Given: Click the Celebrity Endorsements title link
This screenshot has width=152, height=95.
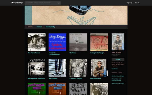Looking at the screenshot, I should pos(54,54).
